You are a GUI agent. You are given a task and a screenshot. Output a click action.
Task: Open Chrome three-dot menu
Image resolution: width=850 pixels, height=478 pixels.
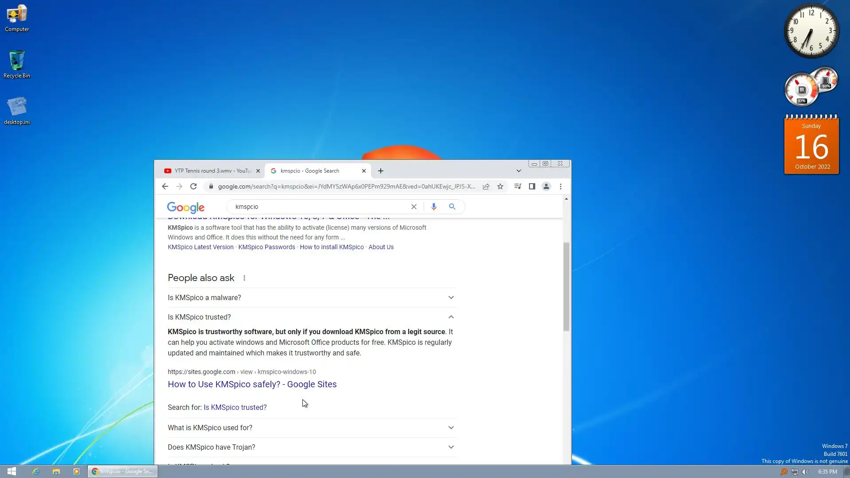(x=560, y=186)
